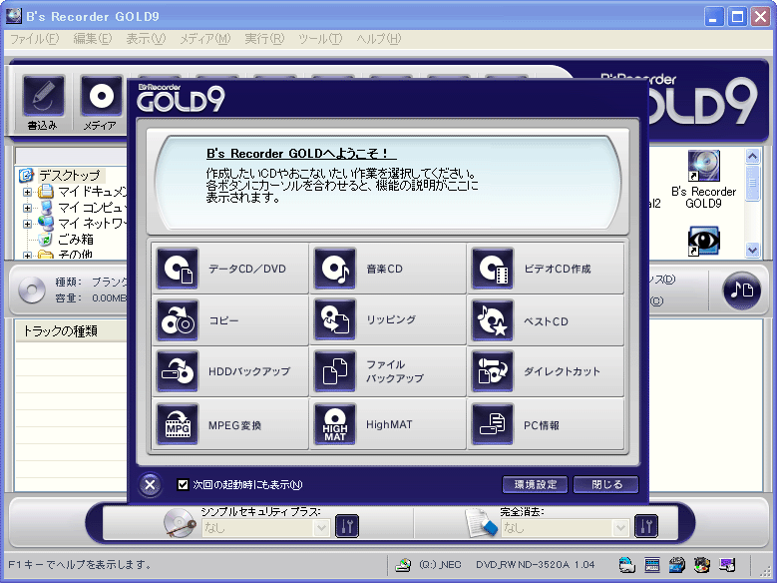Click the first status bar icon after drive name
This screenshot has height=583, width=777.
pyautogui.click(x=626, y=565)
